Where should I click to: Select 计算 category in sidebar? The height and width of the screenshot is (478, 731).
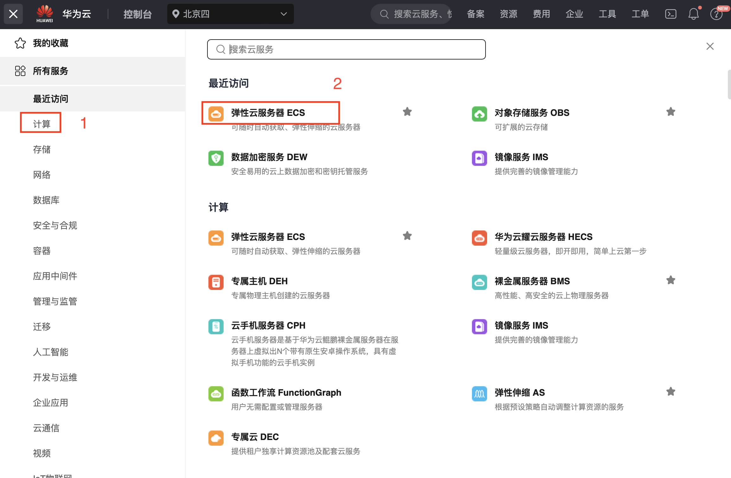pyautogui.click(x=41, y=124)
